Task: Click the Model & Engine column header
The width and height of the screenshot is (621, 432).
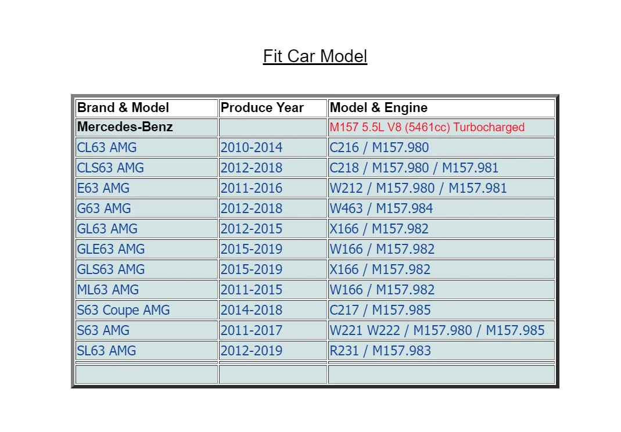Action: point(441,107)
